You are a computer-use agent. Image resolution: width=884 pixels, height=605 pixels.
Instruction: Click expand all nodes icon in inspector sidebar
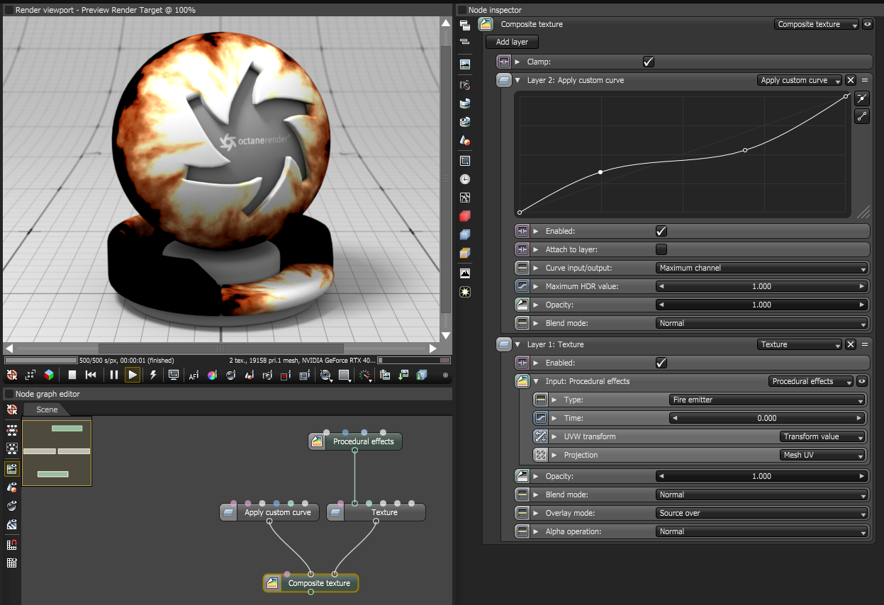click(465, 26)
